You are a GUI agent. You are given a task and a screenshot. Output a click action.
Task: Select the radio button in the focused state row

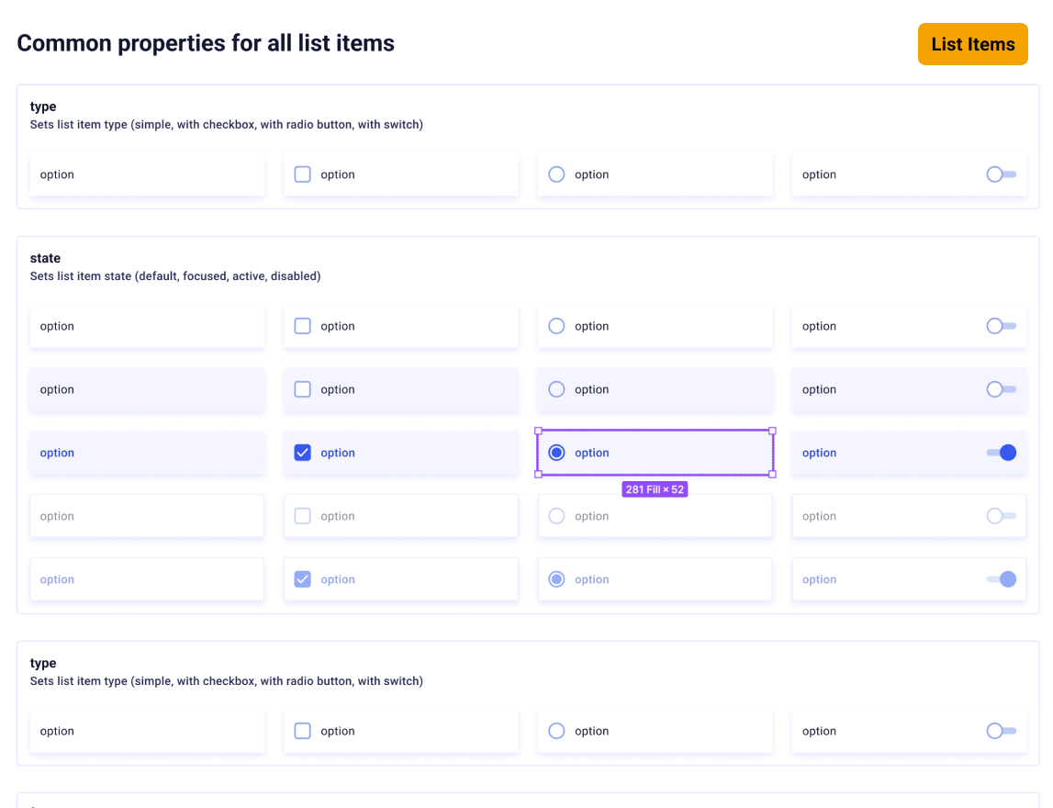tap(556, 389)
